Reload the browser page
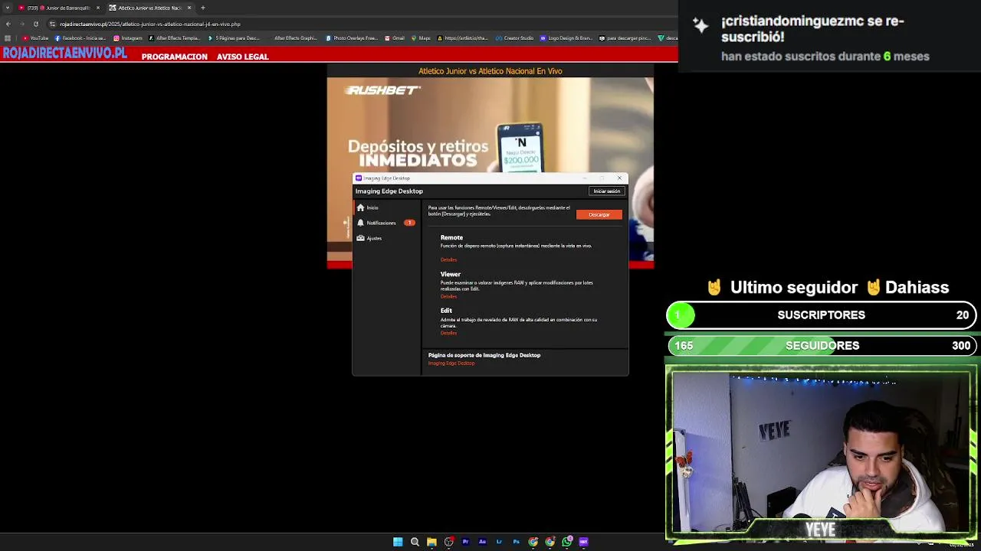This screenshot has width=981, height=551. point(35,24)
